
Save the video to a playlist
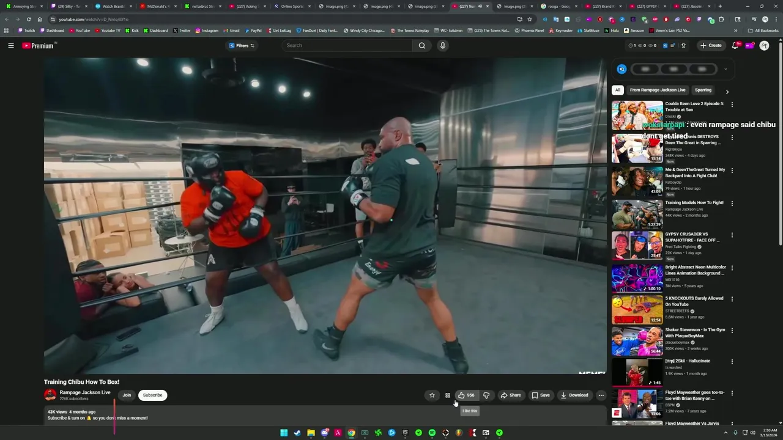pyautogui.click(x=540, y=395)
